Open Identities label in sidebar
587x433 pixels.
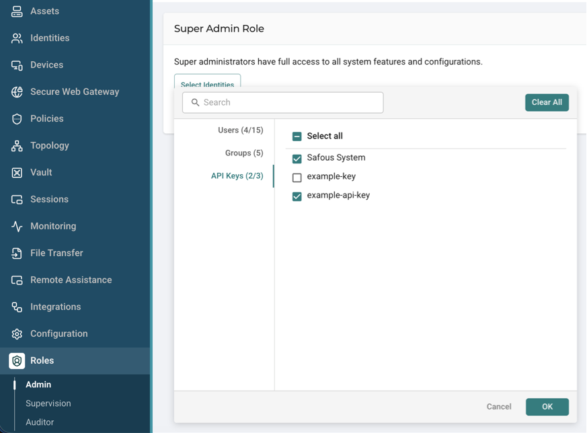click(x=50, y=38)
